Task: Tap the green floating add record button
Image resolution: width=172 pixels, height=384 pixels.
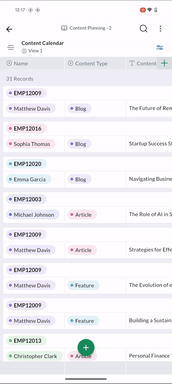Action: (x=86, y=347)
